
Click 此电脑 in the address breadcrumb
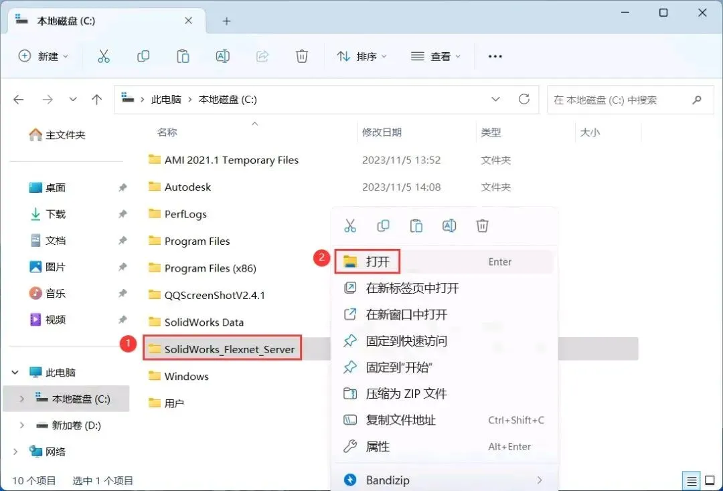166,100
